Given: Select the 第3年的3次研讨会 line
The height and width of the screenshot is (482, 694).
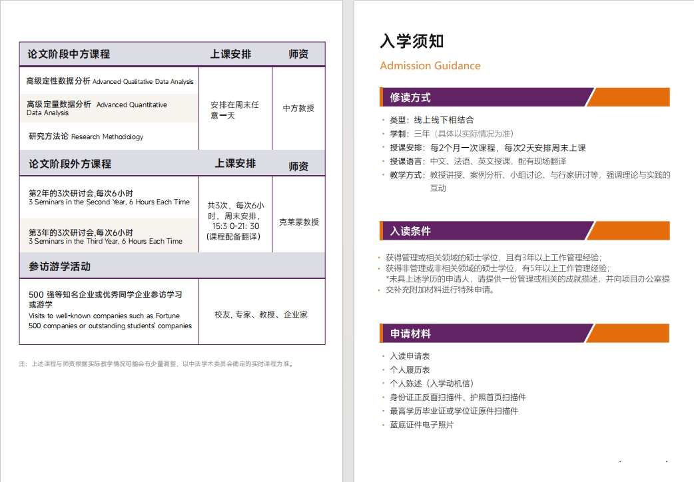Looking at the screenshot, I should [81, 232].
